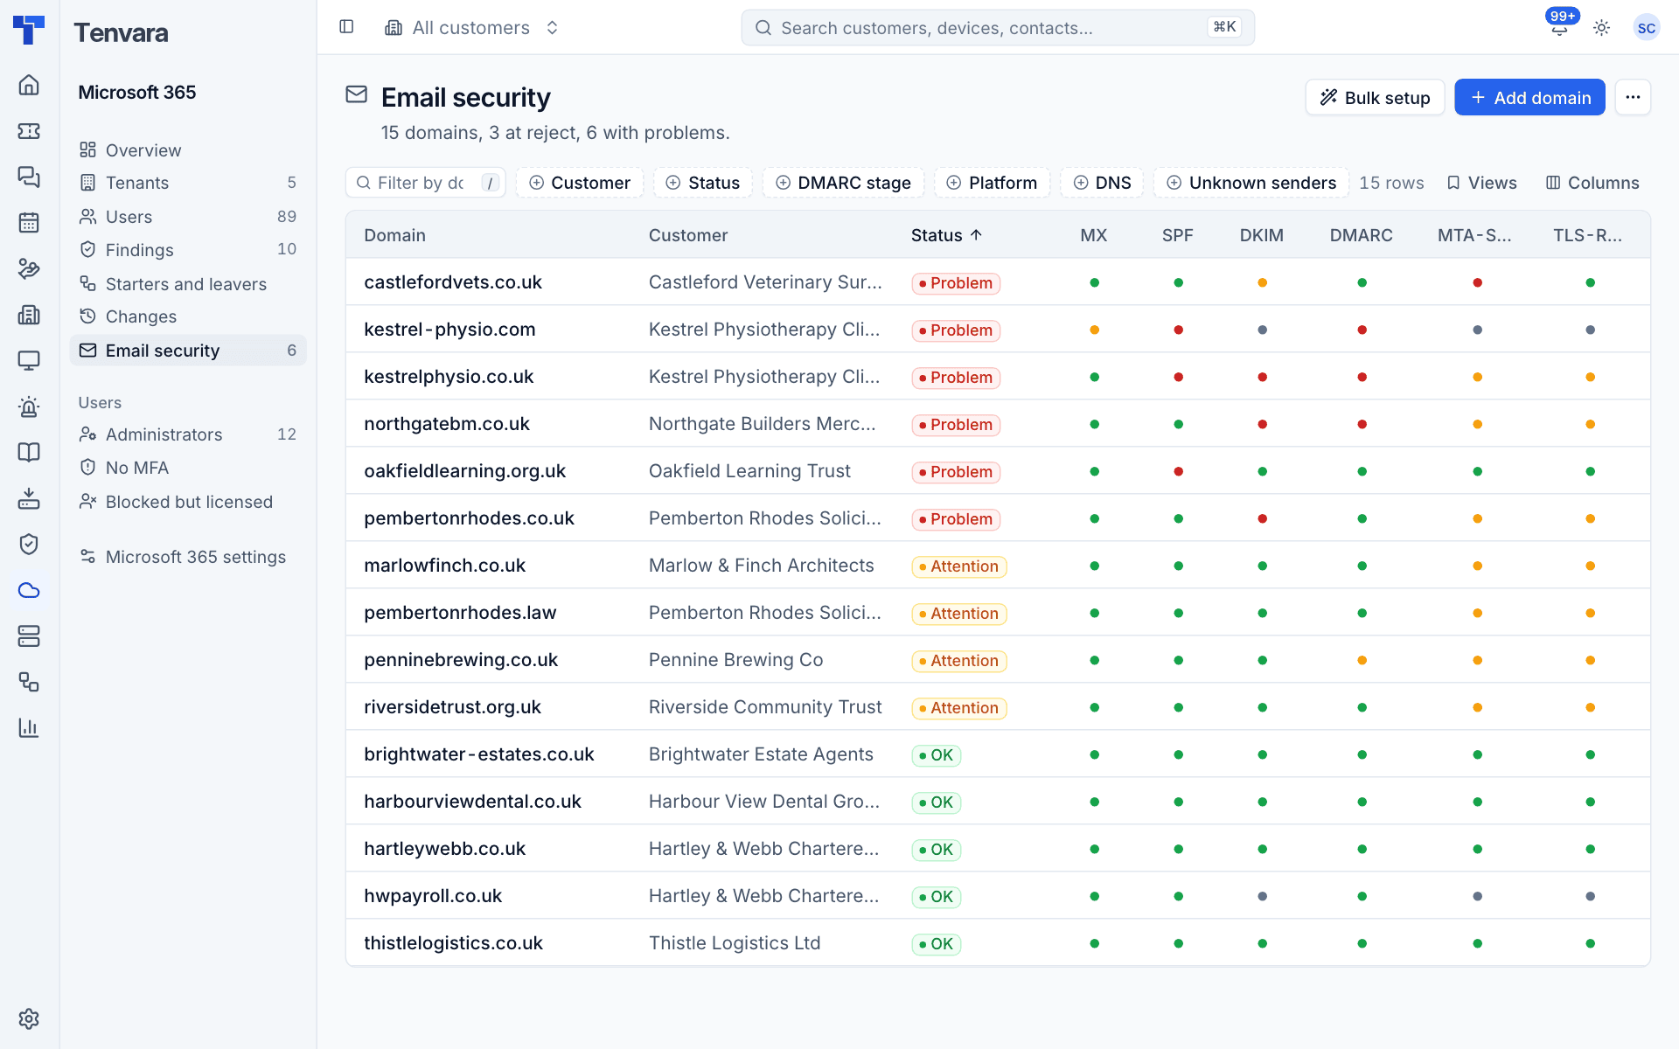Click the Add domain button
Viewport: 1679px width, 1049px height.
(x=1529, y=98)
